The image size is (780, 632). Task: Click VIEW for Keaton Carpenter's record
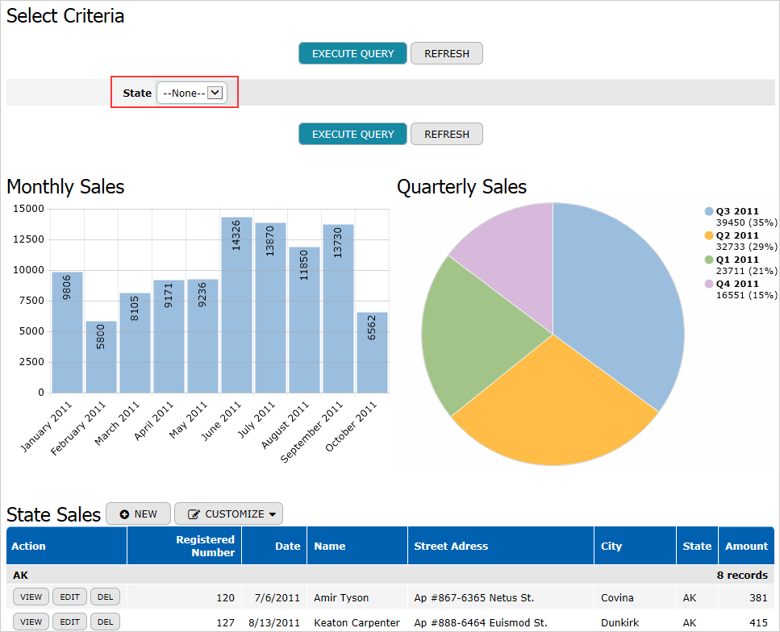tap(31, 622)
